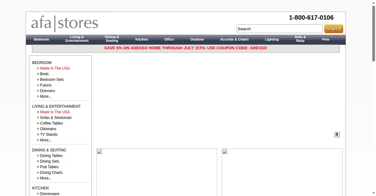Open Made In The USA under Bedroom

[x=55, y=68]
